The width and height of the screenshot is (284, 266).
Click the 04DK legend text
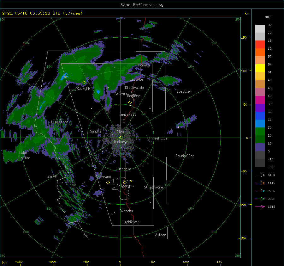click(271, 175)
